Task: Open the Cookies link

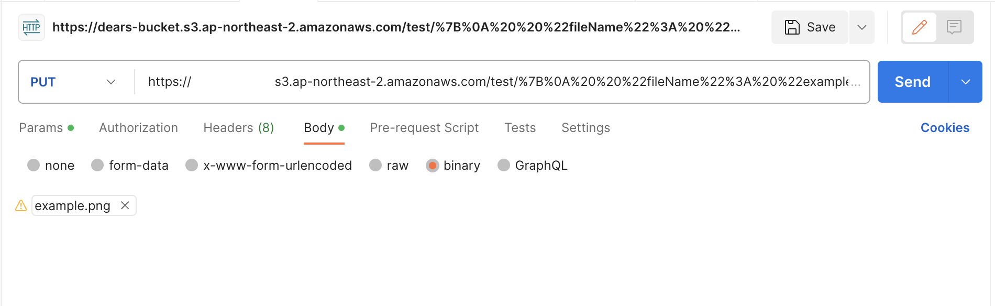Action: tap(945, 128)
